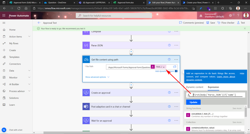This screenshot has width=250, height=134.
Task: Switch to Question - OneDrive browser tab
Action: (59, 2)
